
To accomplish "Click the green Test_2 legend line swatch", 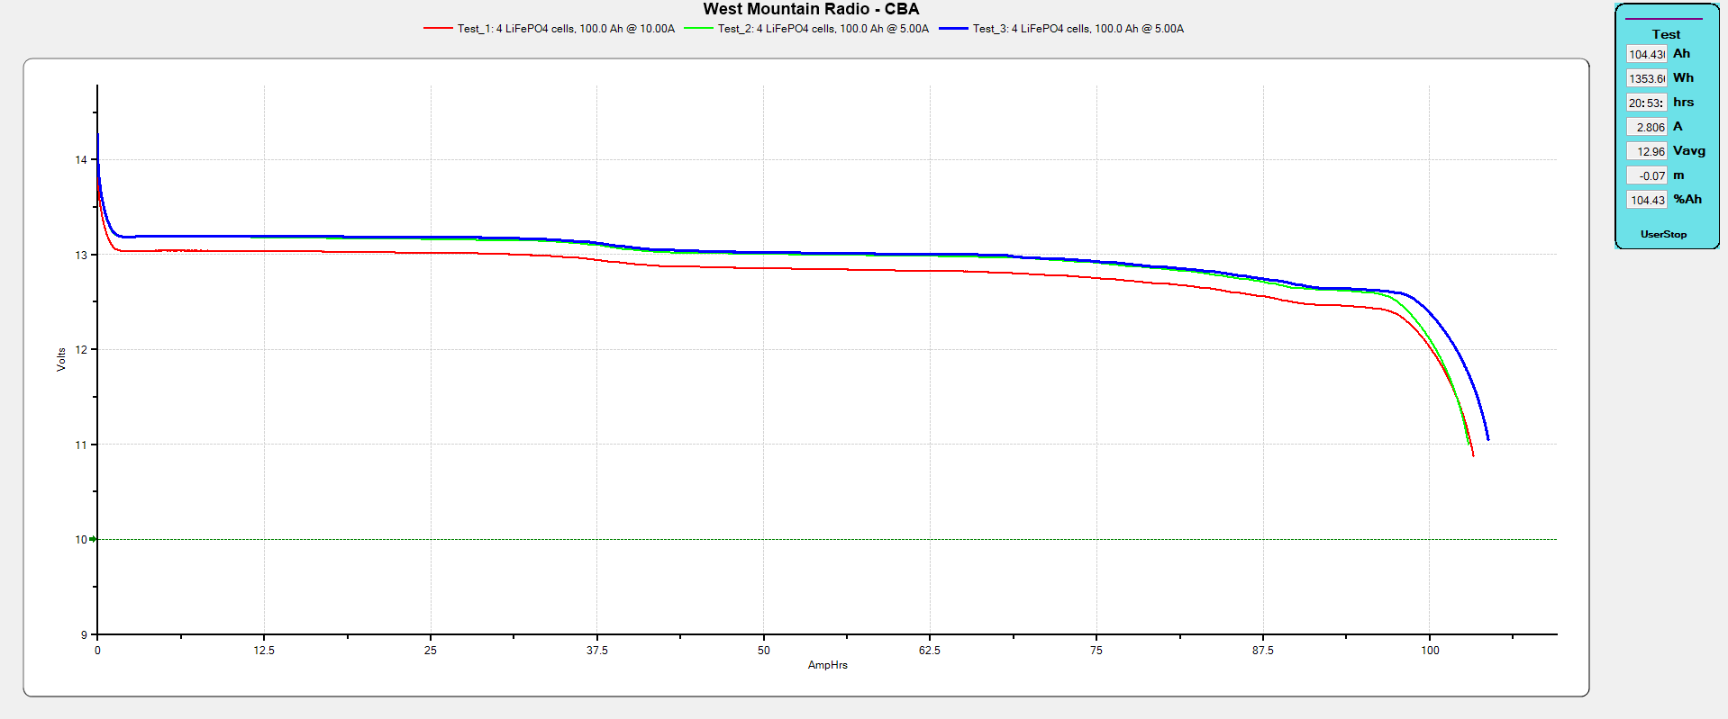I will coord(698,29).
